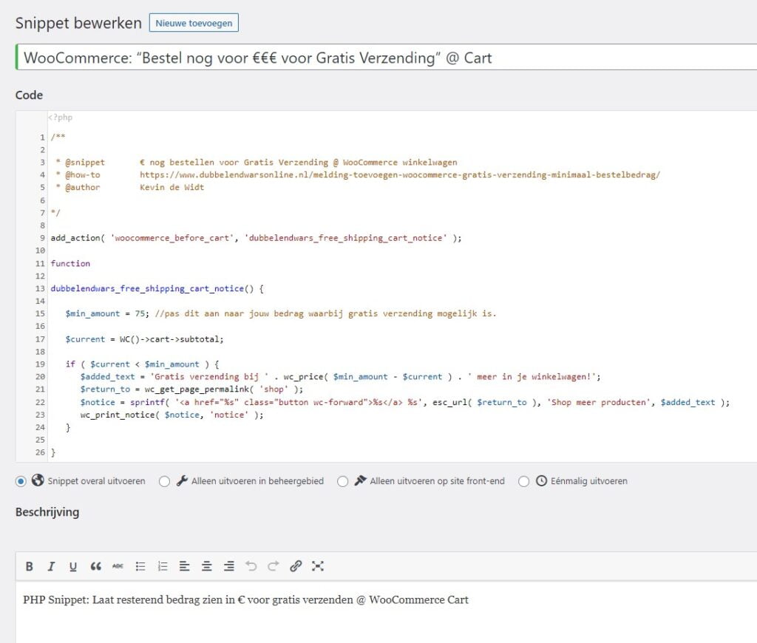
Task: Click the 'Nieuwe toevoegen' button
Action: [194, 23]
